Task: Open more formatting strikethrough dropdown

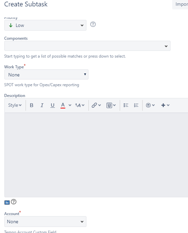Action: click(x=80, y=105)
